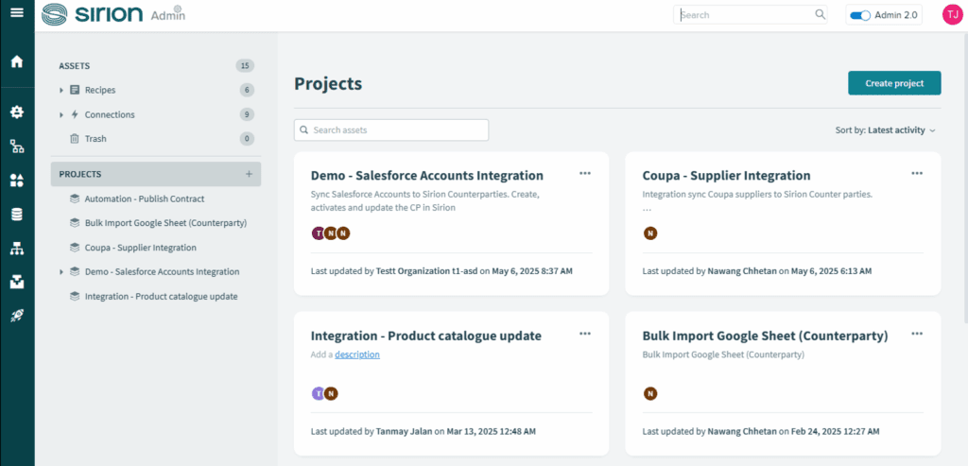Viewport: 968px width, 466px height.
Task: Click 'Feb 24, 2025 12:27 AM' timestamp
Action: [834, 431]
